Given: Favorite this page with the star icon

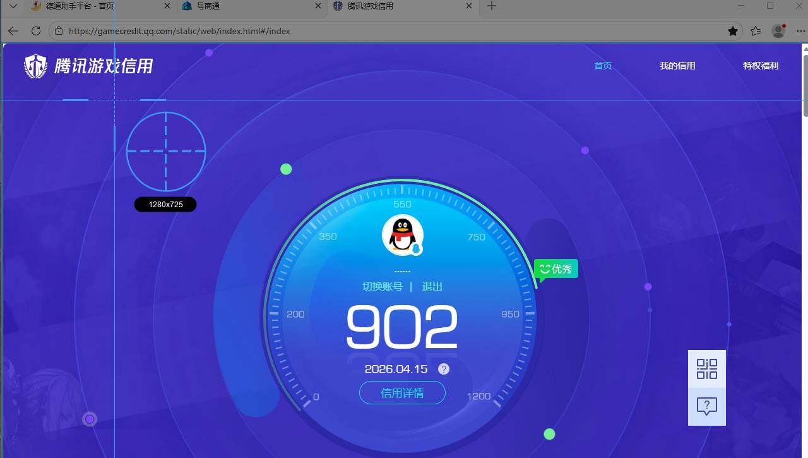Looking at the screenshot, I should tap(732, 31).
